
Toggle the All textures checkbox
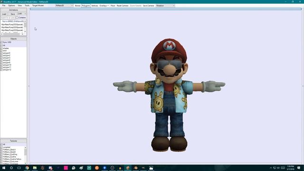[x=1, y=144]
